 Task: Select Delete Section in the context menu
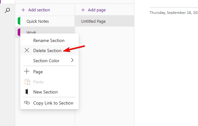point(49,50)
